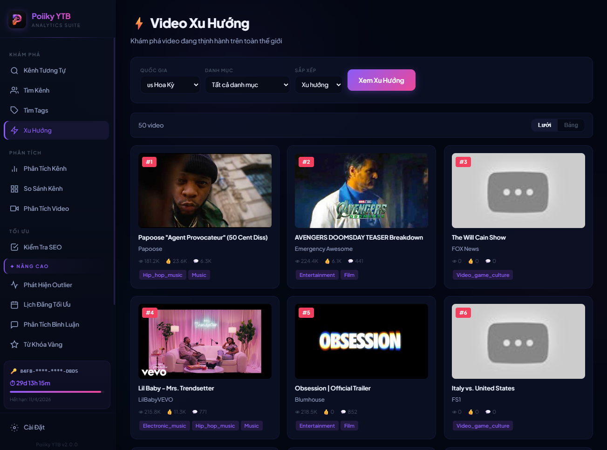Open the Quốc Gia country dropdown
The height and width of the screenshot is (450, 607).
(170, 85)
